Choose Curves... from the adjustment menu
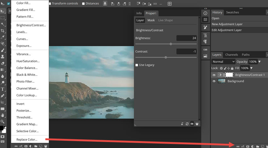 pos(22,39)
